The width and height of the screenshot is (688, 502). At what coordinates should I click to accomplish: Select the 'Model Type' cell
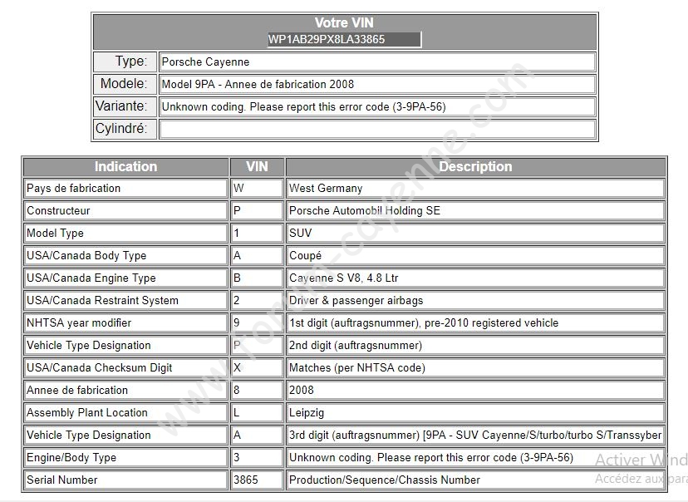click(x=126, y=233)
